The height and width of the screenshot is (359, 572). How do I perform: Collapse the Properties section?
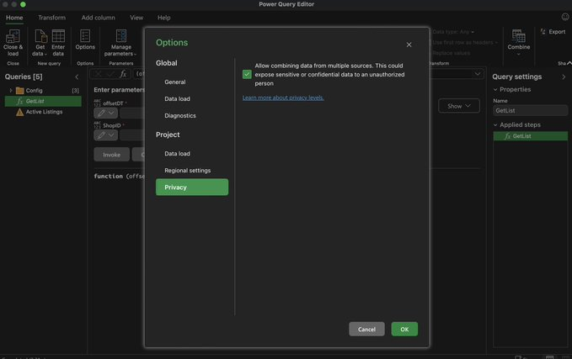(x=495, y=90)
